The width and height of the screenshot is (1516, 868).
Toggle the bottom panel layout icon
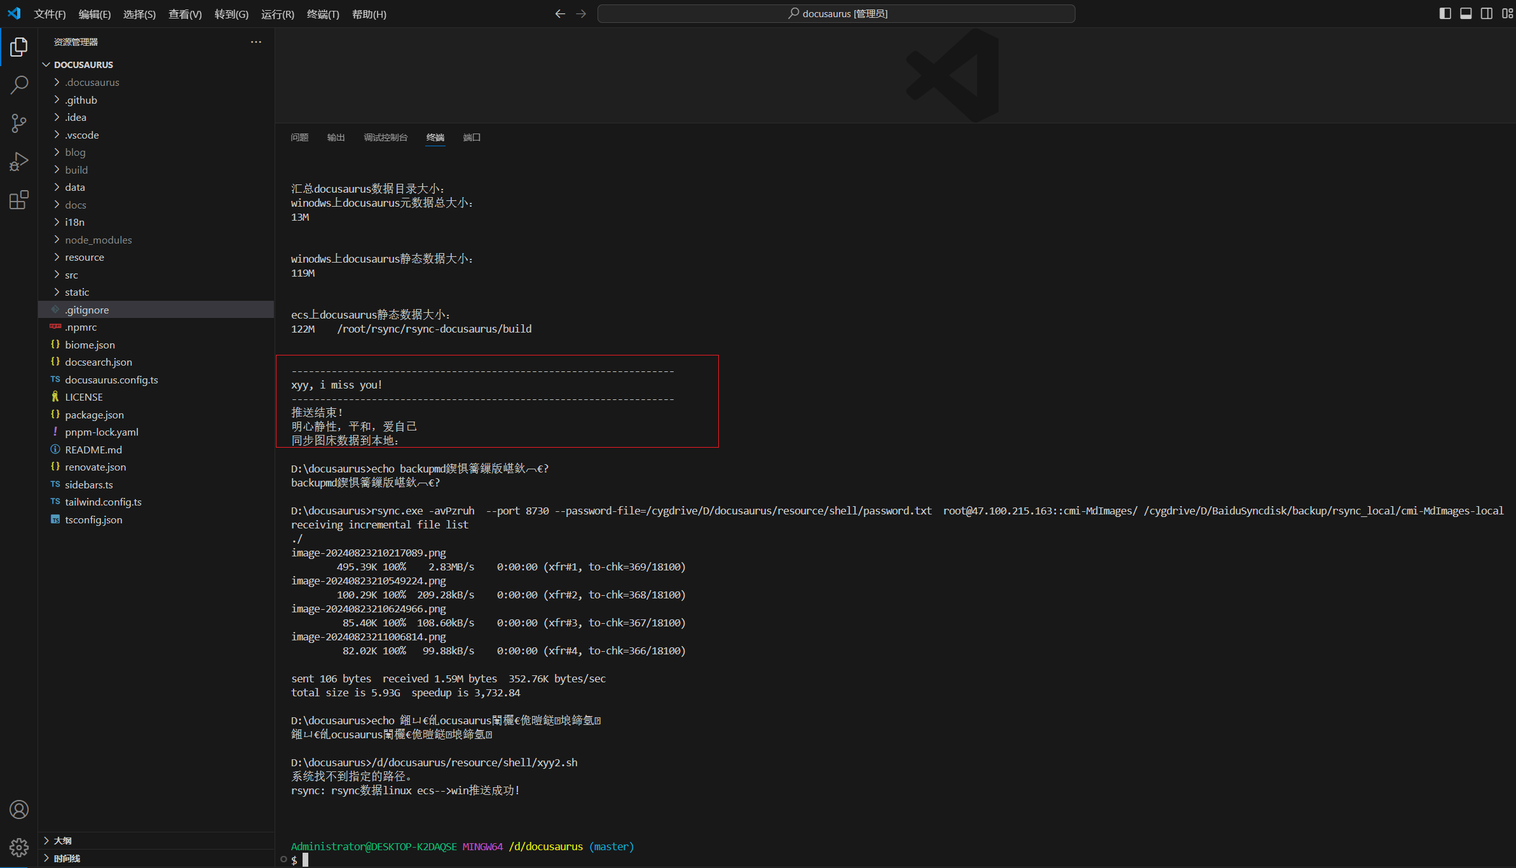pos(1466,13)
